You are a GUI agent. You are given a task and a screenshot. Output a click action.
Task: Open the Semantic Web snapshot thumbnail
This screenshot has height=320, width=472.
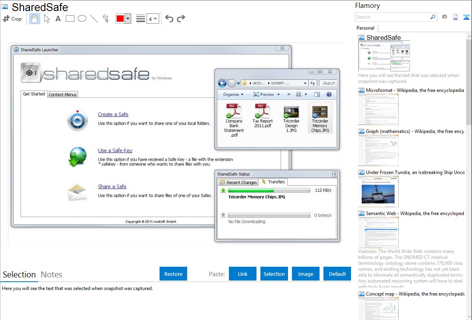click(x=378, y=232)
